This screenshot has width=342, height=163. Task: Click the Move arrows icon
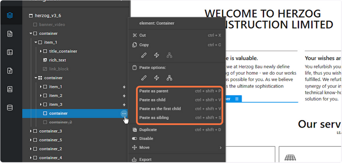coord(135,148)
